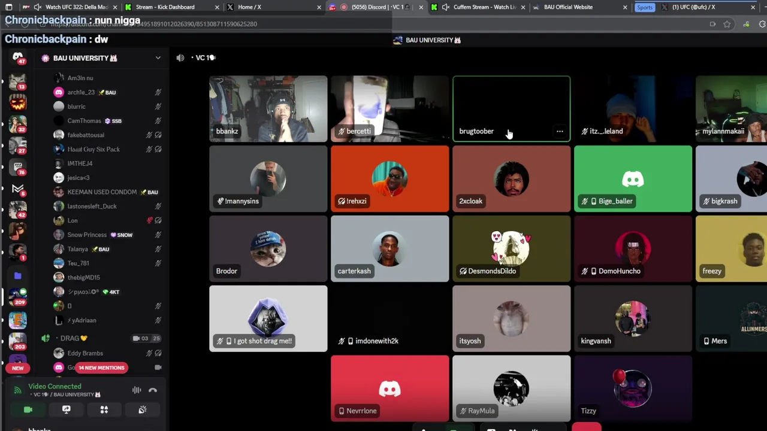The width and height of the screenshot is (767, 431).
Task: Open the M logo server icon
Action: (17, 189)
